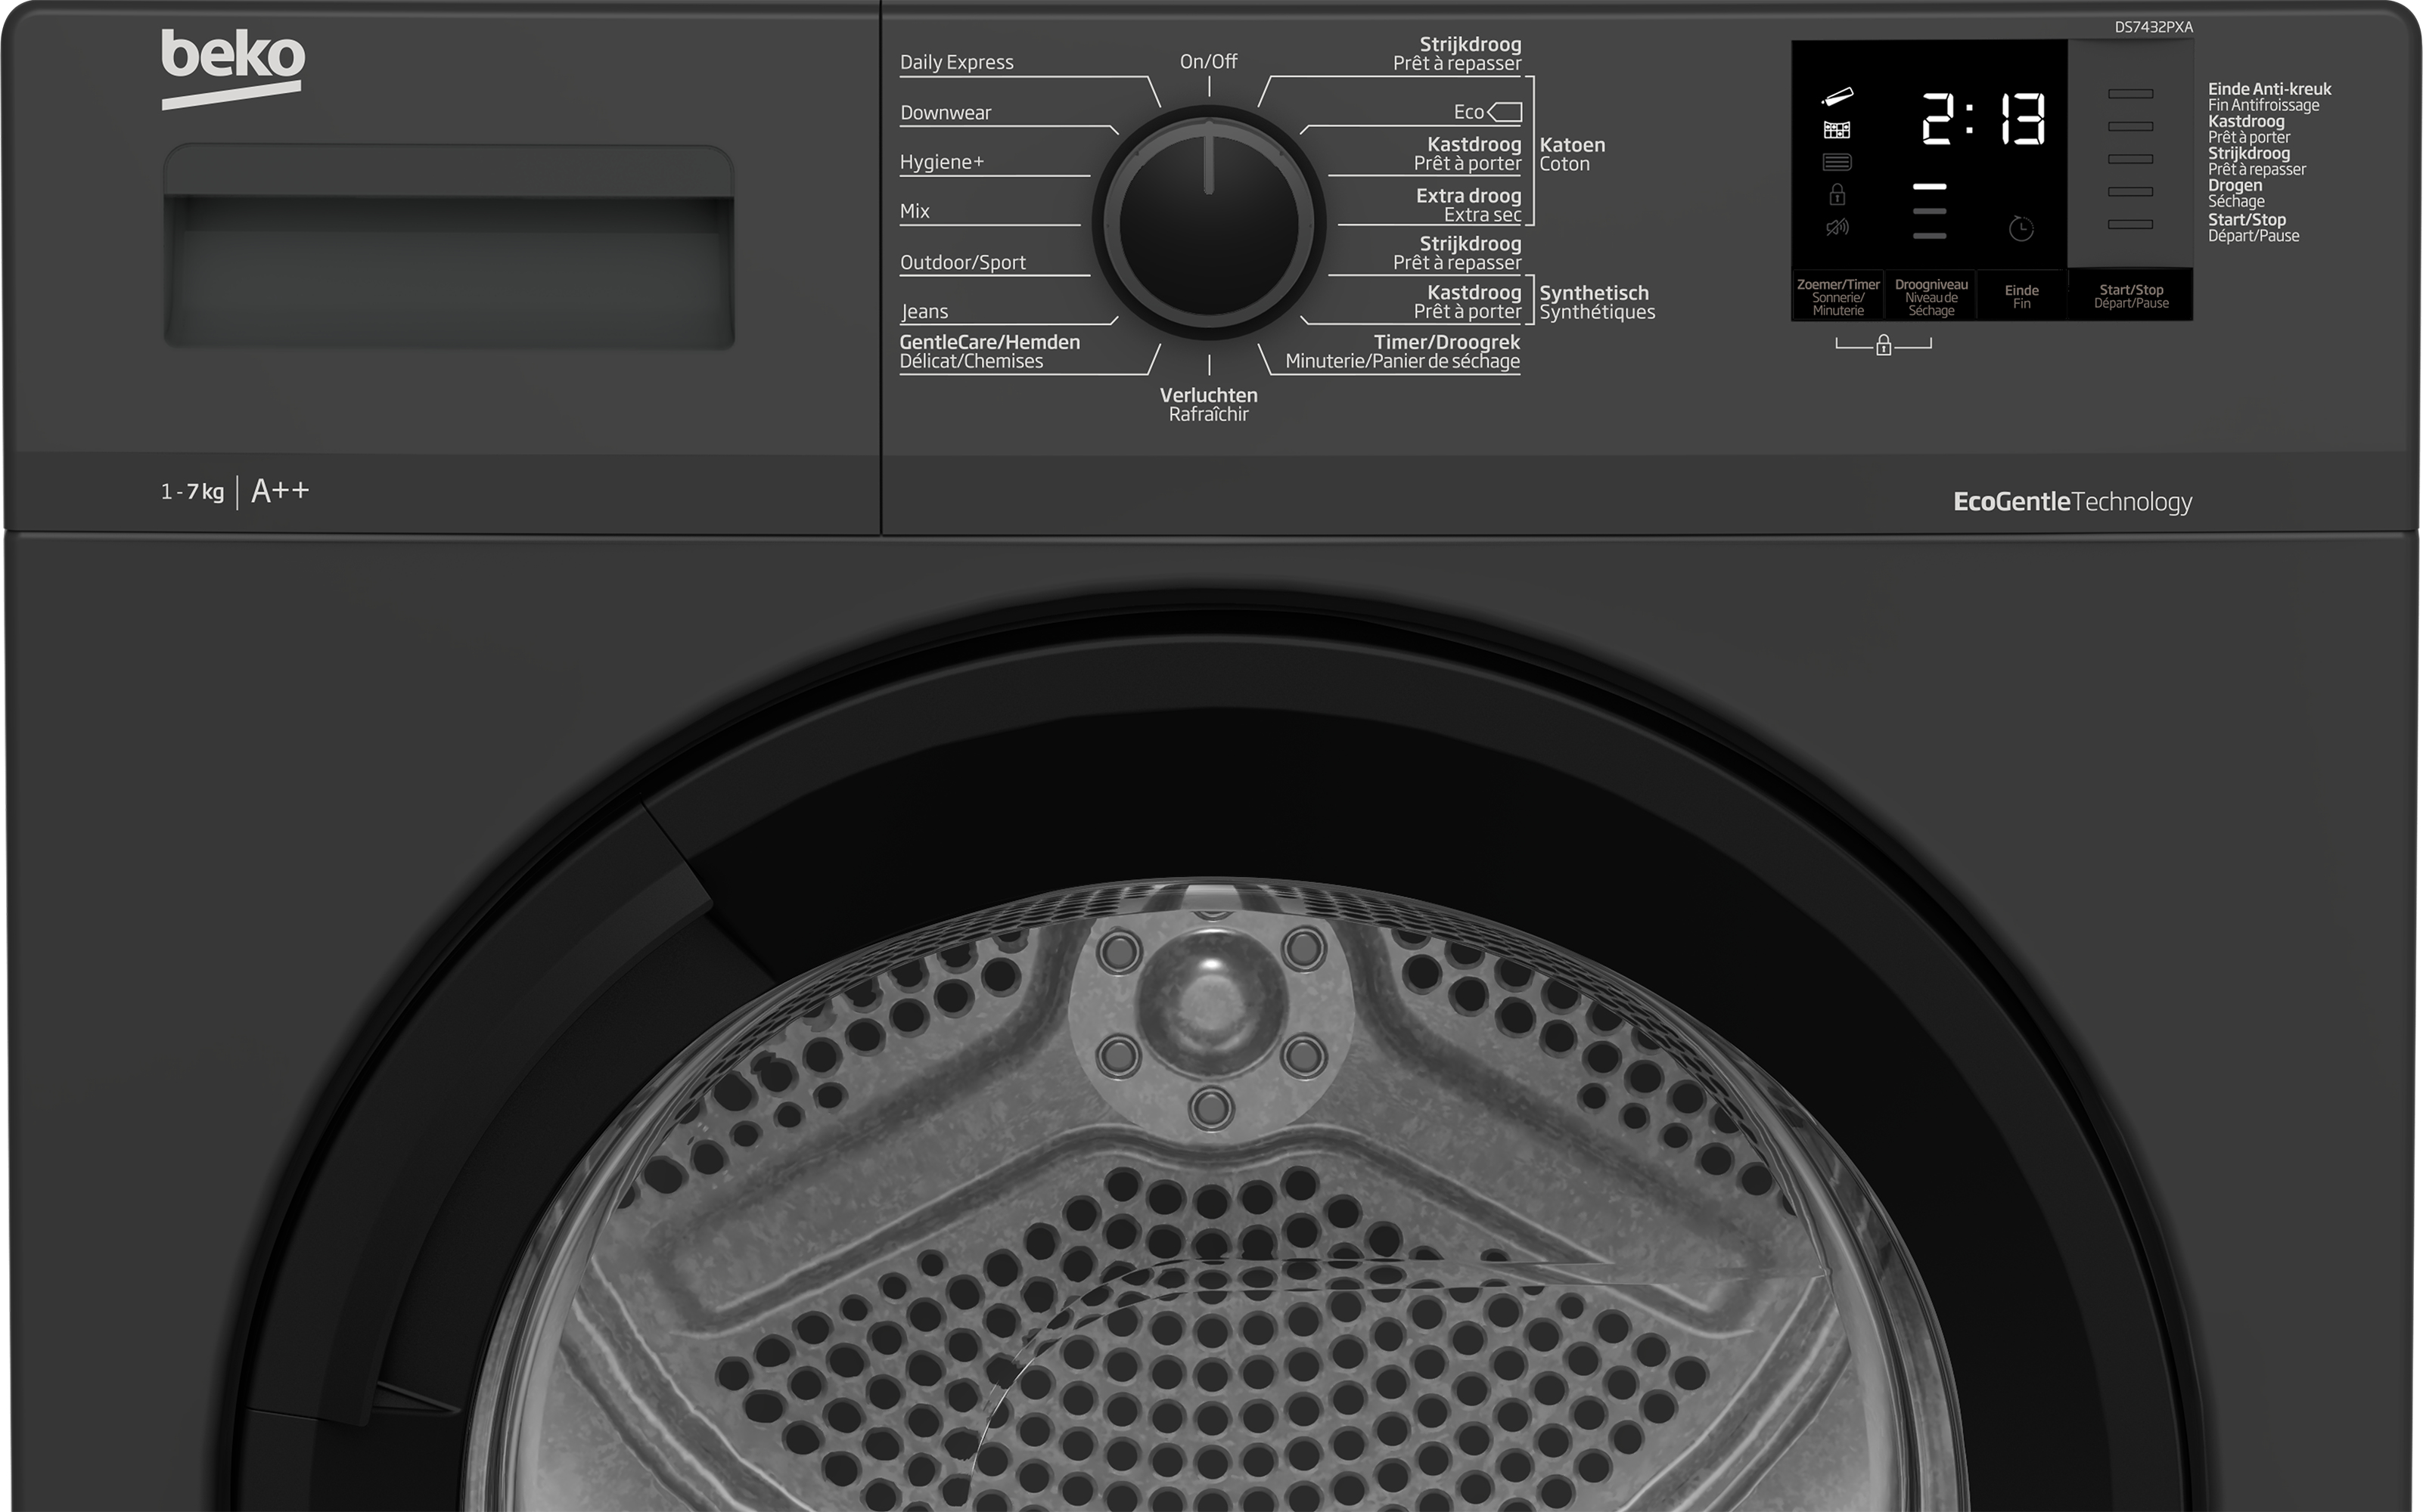Select the Downwear program label
The height and width of the screenshot is (1512, 2423).
[946, 113]
